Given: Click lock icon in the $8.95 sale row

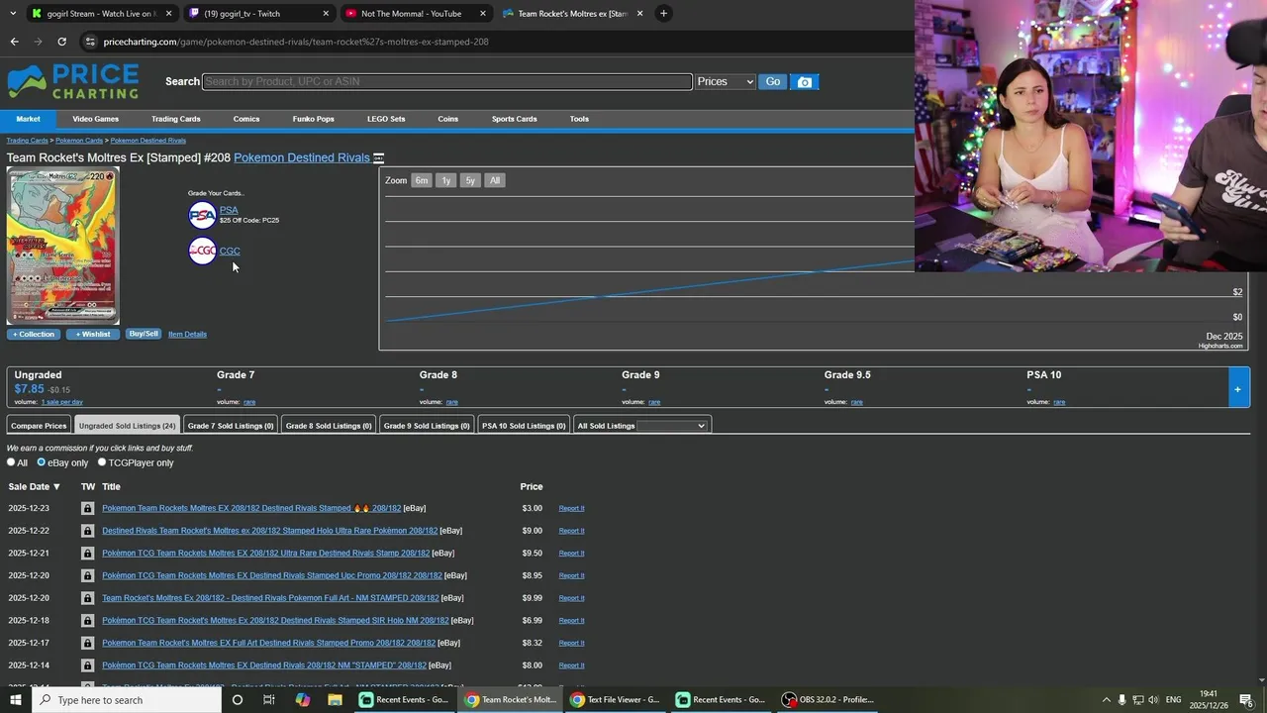Looking at the screenshot, I should point(87,575).
